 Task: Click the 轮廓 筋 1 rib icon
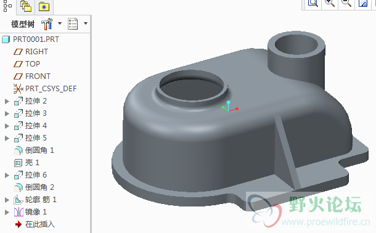point(18,200)
